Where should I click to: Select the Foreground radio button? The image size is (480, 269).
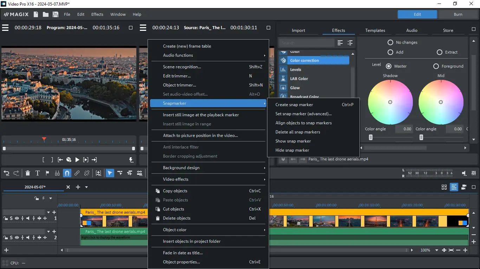436,66
